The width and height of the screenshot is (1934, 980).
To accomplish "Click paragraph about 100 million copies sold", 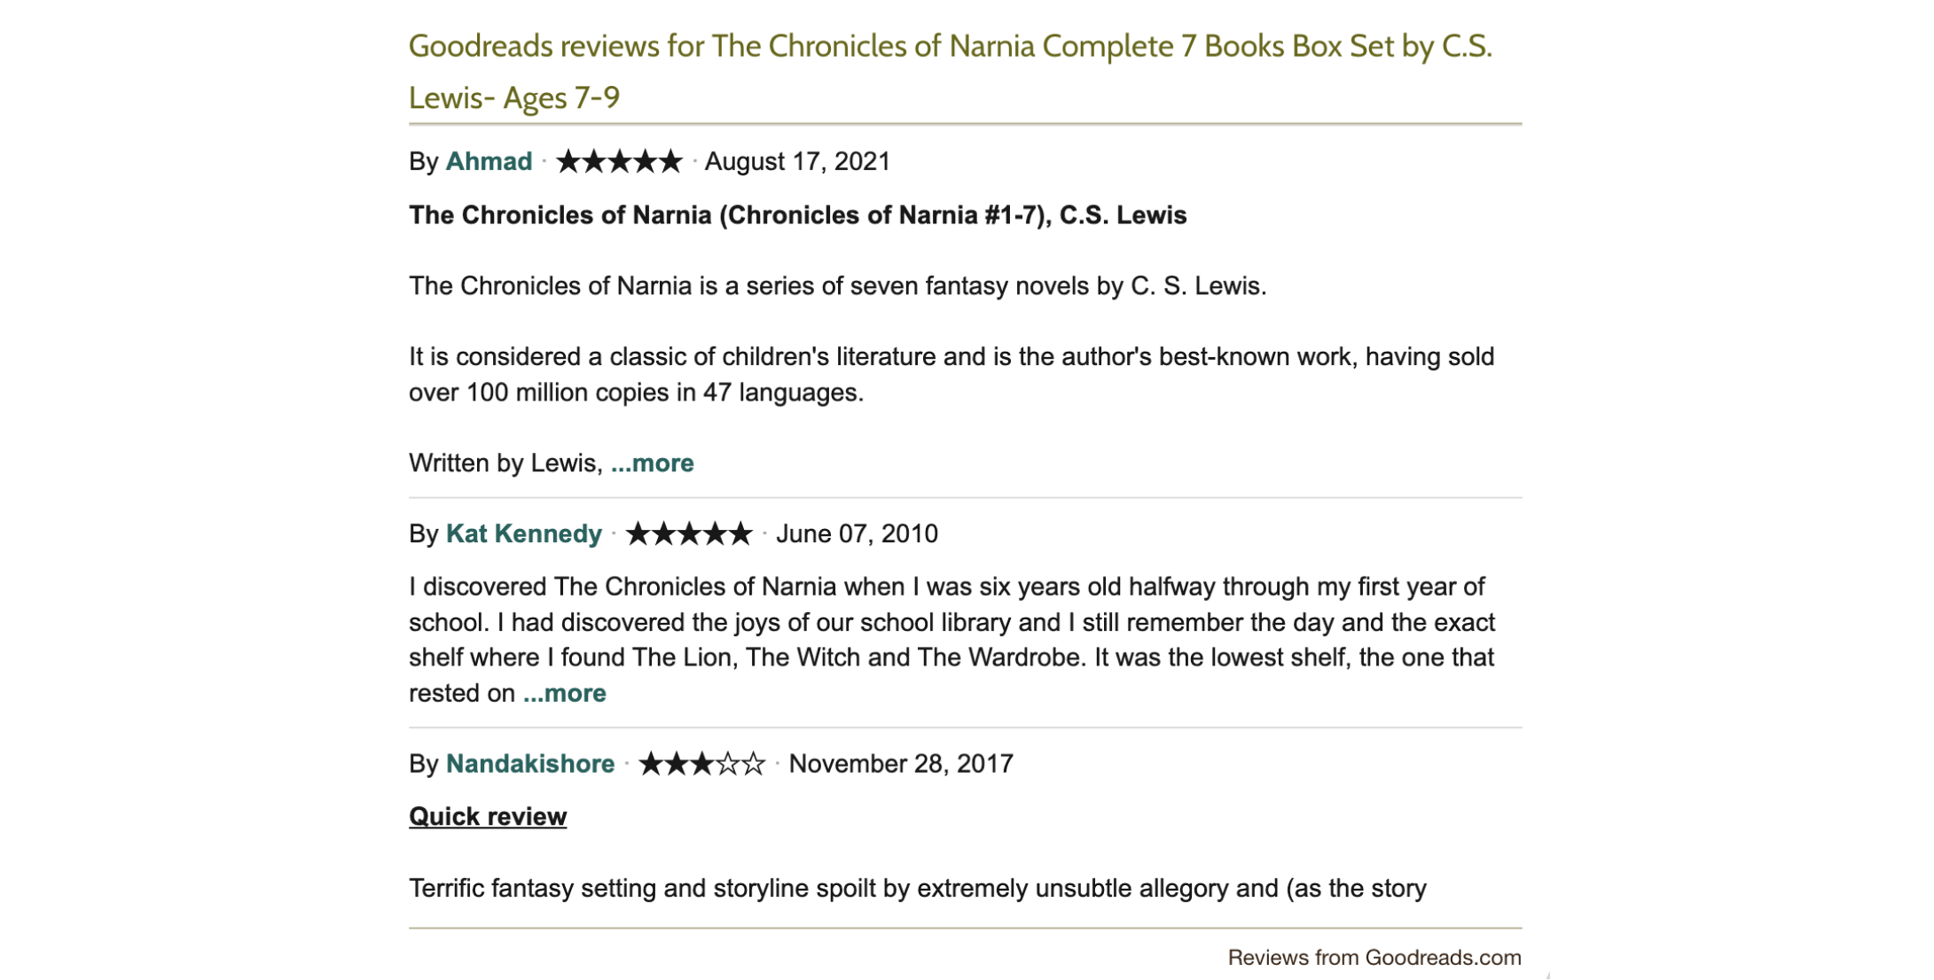I will (x=951, y=375).
